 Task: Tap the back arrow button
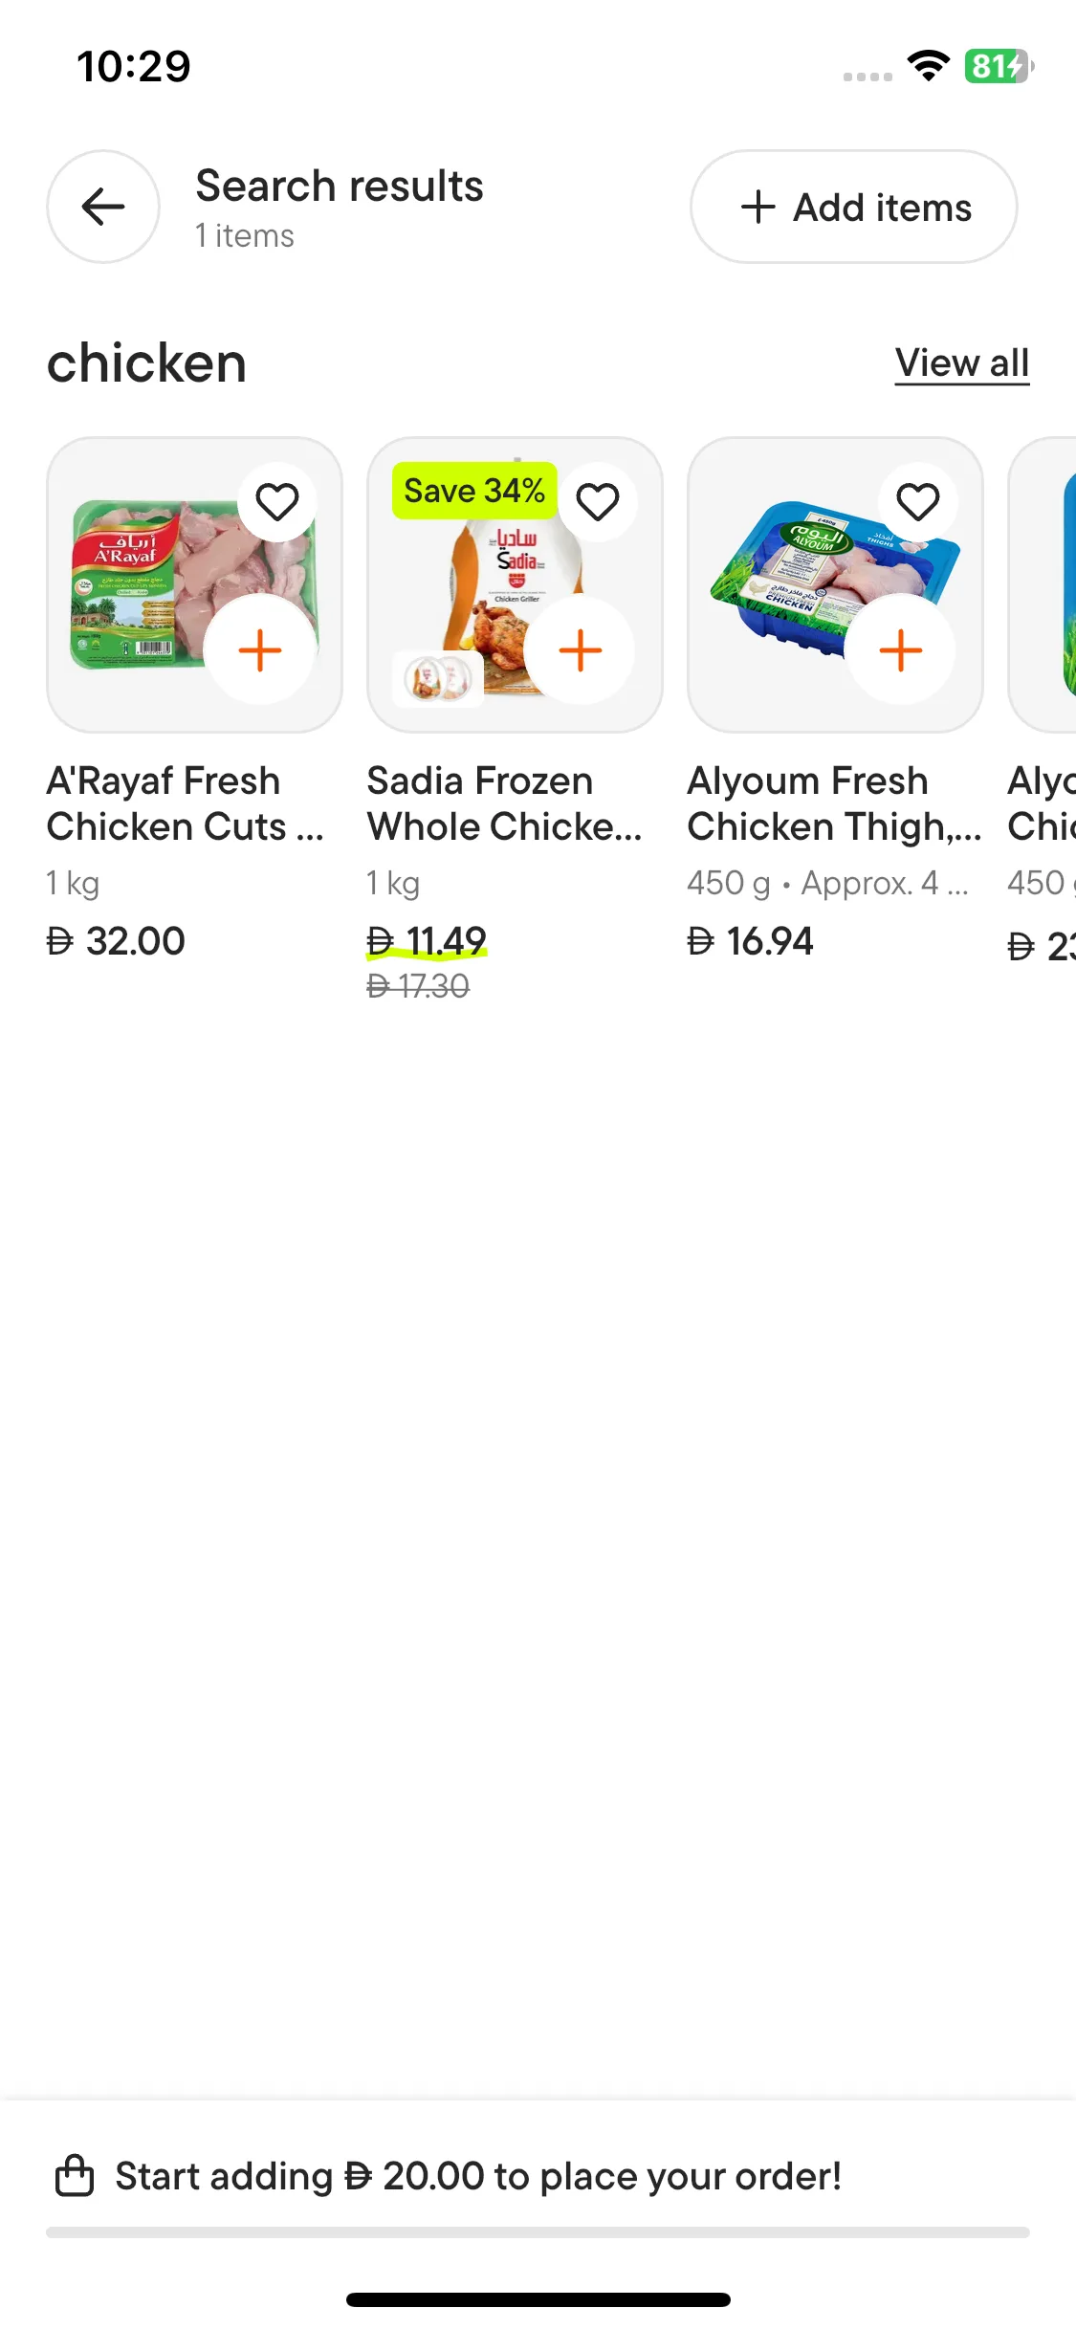[103, 207]
